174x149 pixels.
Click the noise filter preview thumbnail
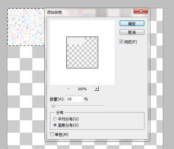point(82,53)
